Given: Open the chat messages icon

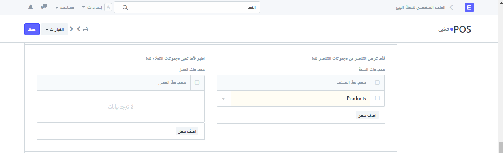Looking at the screenshot, I should [x=44, y=7].
